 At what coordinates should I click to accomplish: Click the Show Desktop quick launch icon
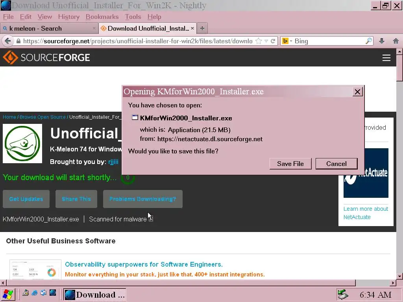tap(26, 293)
